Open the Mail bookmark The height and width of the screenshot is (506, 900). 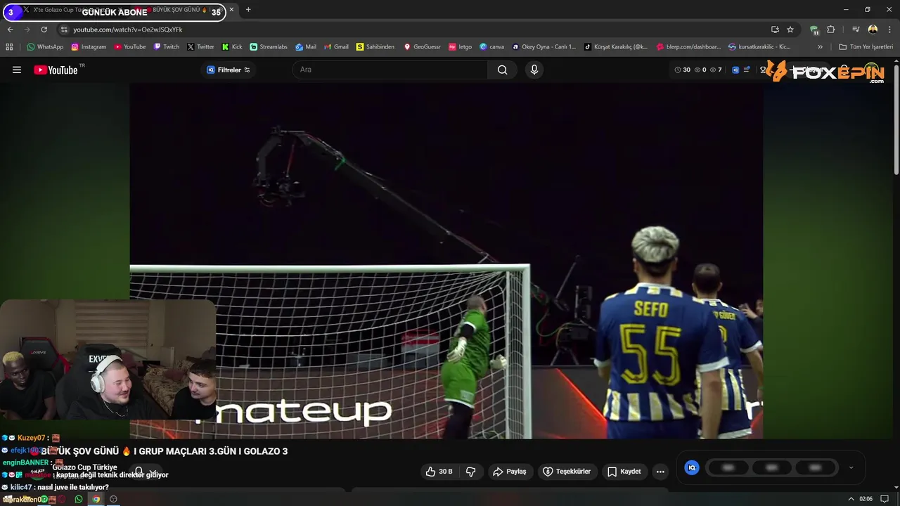(306, 47)
